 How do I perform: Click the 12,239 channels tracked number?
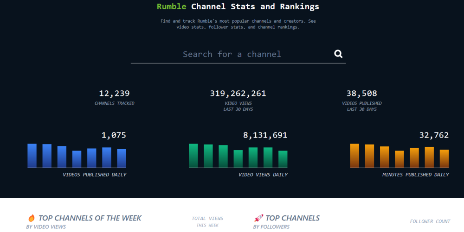114,94
